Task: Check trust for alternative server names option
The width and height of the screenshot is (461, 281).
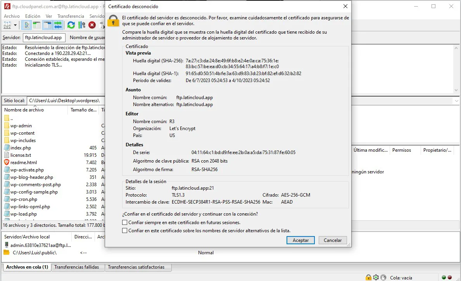Action: [125, 231]
